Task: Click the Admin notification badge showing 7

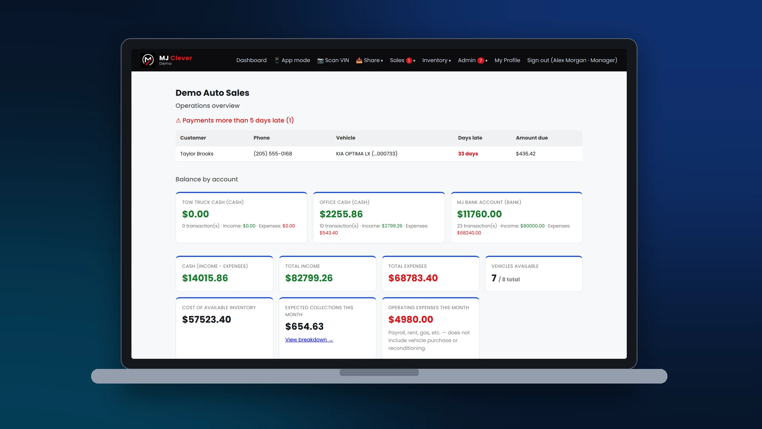Action: (x=481, y=60)
